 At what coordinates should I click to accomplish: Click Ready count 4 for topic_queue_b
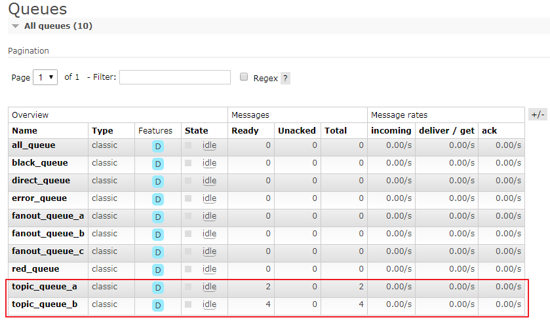tap(268, 304)
